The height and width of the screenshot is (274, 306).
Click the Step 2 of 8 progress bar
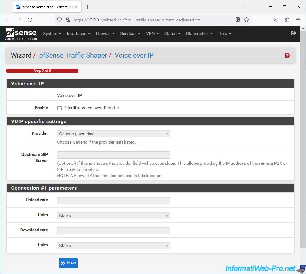coord(42,71)
